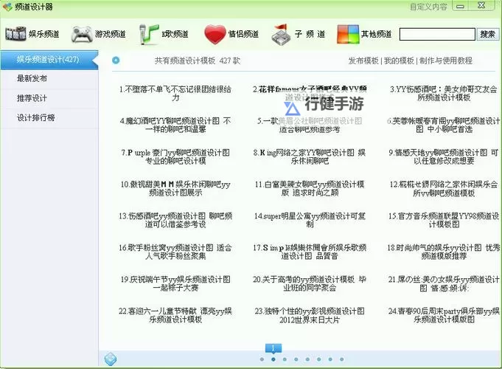Select 娱乐频道设计(427) sidebar item

(x=49, y=60)
